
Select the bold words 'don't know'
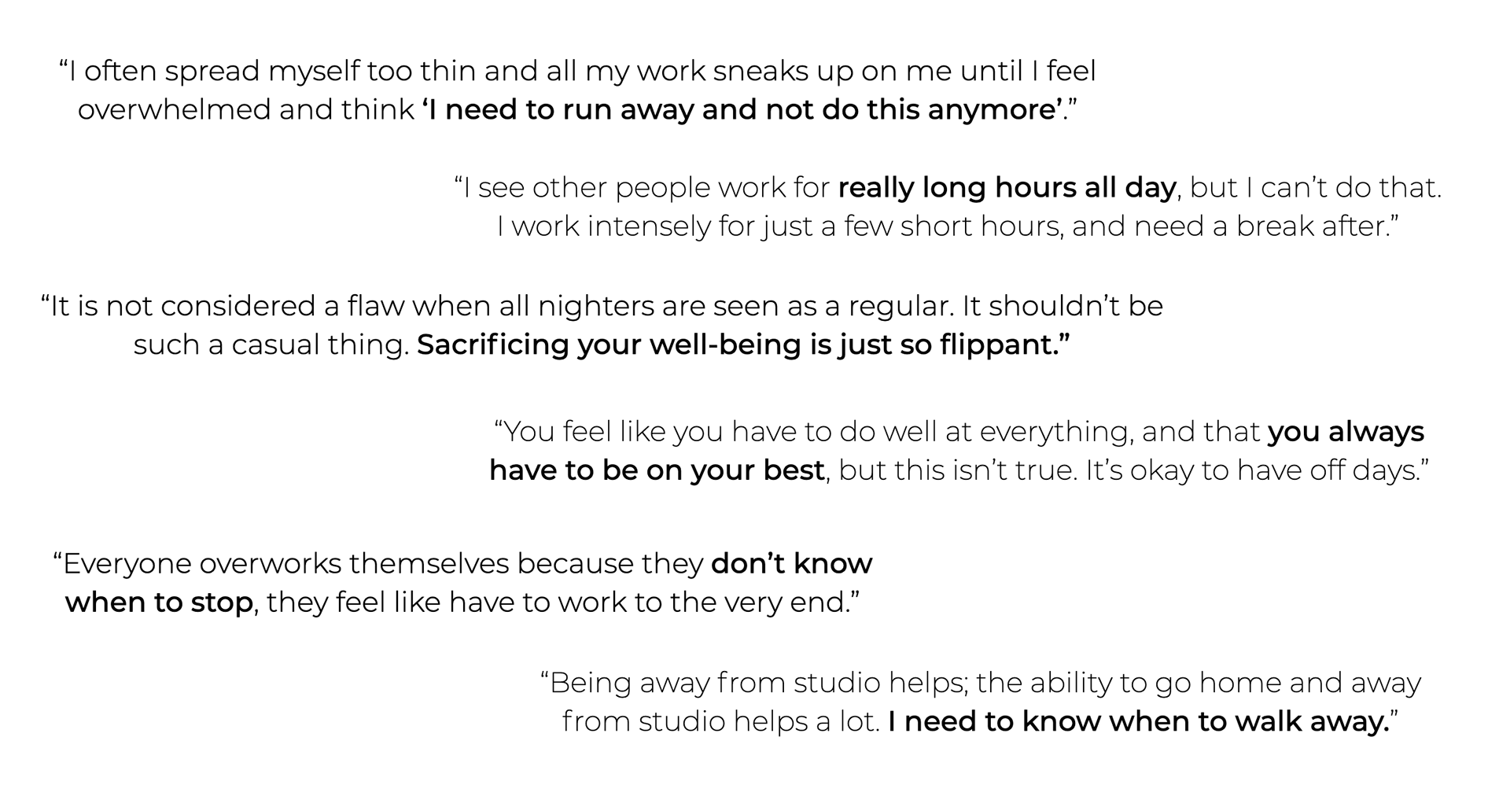pyautogui.click(x=791, y=564)
